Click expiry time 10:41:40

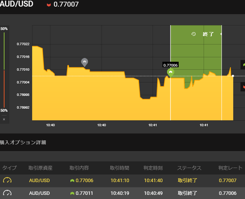pyautogui.click(x=153, y=180)
